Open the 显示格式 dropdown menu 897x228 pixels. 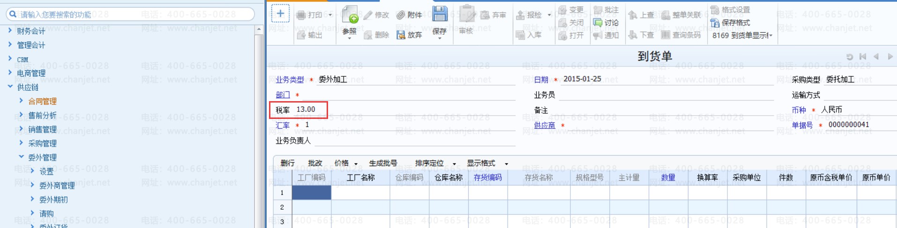[x=487, y=163]
